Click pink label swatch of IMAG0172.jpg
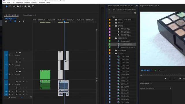This screenshot has height=104, width=185. point(110,32)
